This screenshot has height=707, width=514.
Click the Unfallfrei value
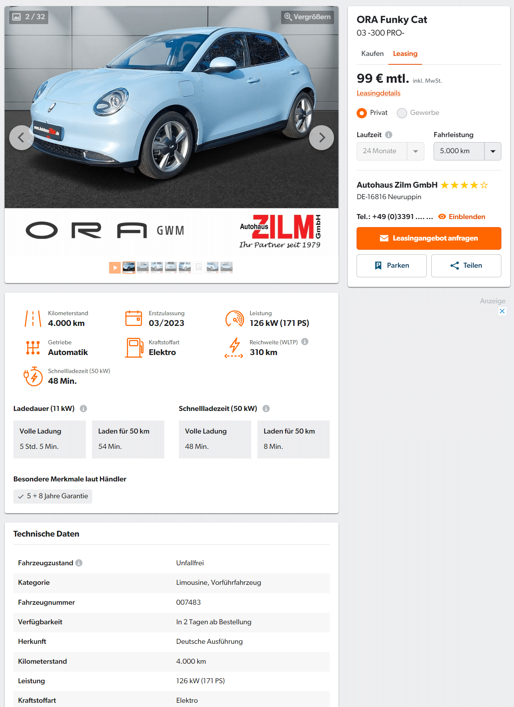(190, 563)
